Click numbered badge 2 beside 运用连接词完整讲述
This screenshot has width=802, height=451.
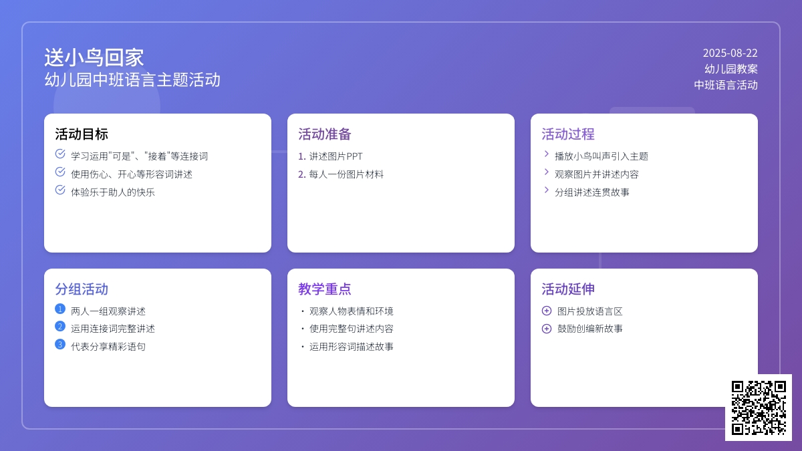(60, 327)
